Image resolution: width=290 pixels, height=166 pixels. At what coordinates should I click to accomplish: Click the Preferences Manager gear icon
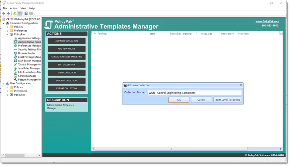pyautogui.click(x=16, y=46)
